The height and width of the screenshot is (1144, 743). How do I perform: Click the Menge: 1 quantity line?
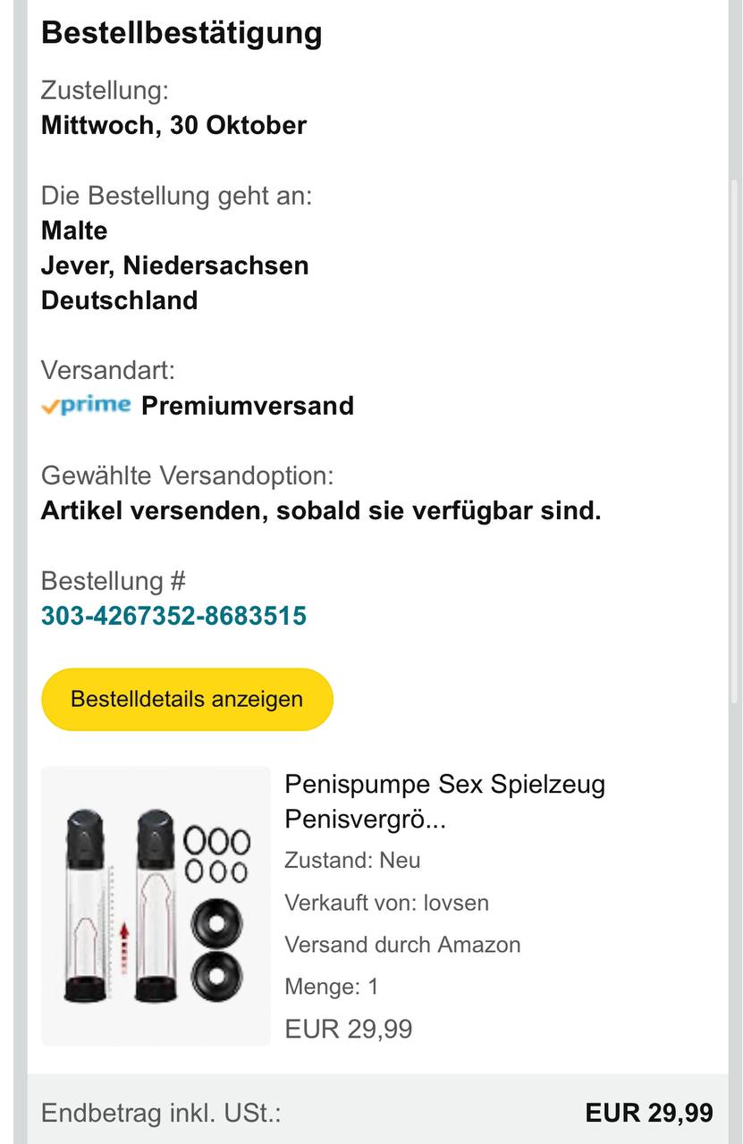tap(331, 987)
